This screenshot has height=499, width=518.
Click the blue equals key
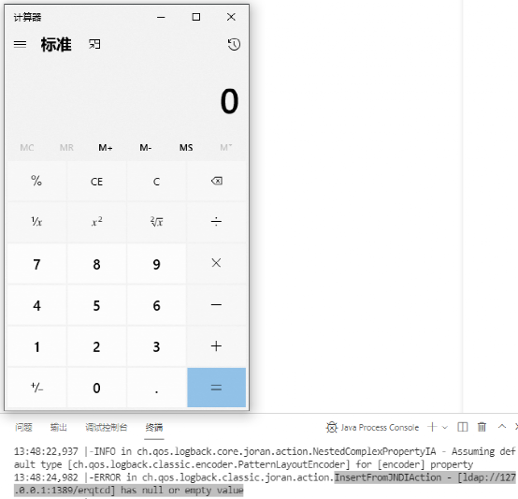(216, 388)
